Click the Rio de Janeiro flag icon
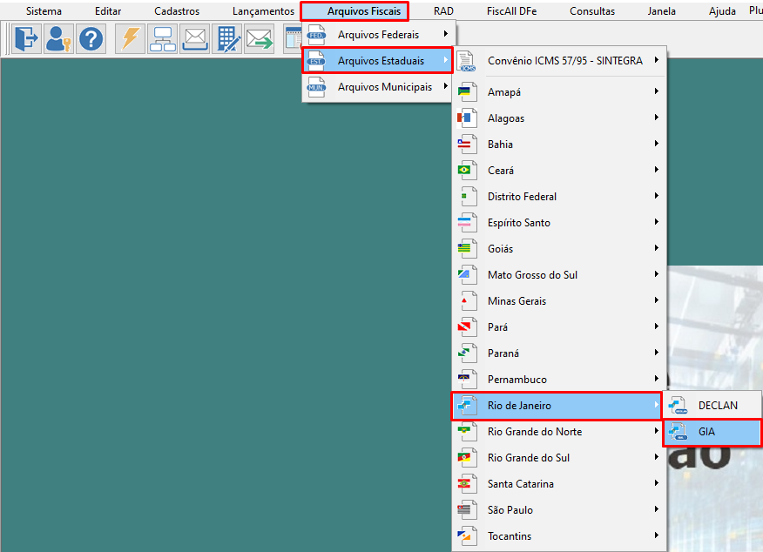The width and height of the screenshot is (763, 552). tap(467, 406)
